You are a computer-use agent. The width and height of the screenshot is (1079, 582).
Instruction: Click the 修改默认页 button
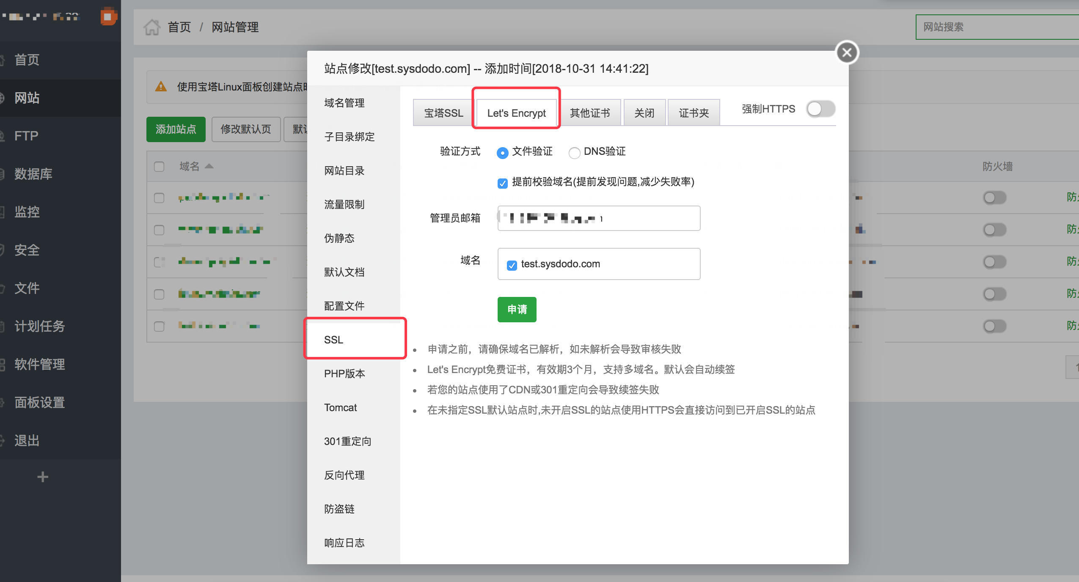pyautogui.click(x=246, y=129)
